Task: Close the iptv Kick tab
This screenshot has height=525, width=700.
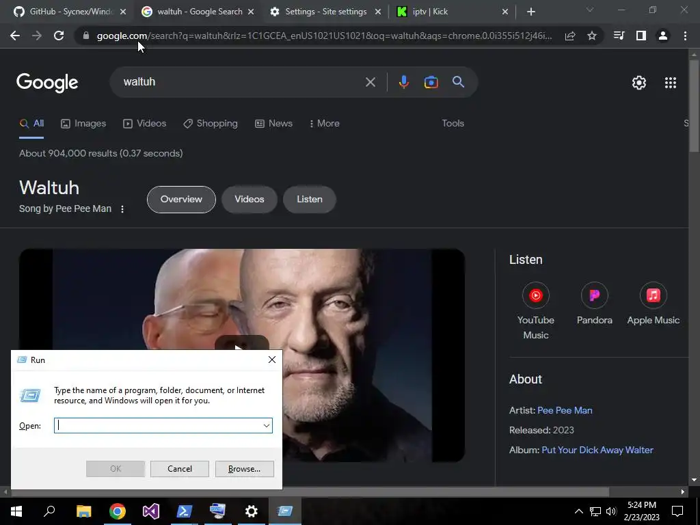Action: 505,12
